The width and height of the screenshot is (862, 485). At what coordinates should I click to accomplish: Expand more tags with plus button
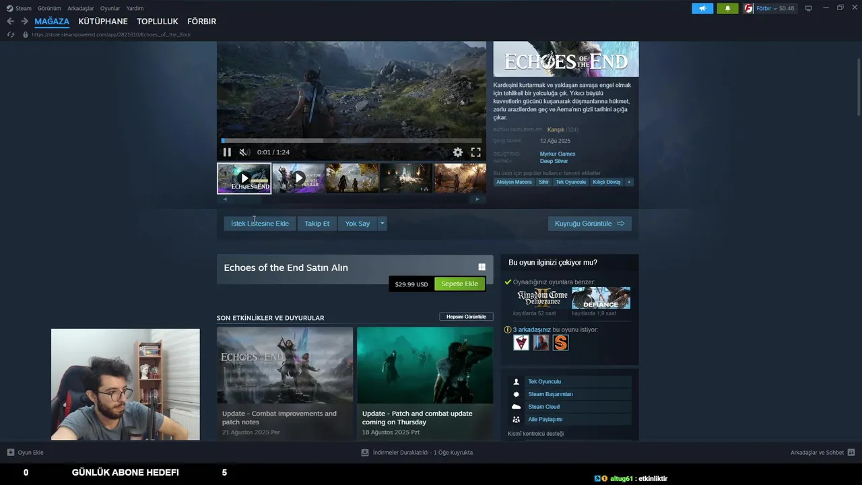[629, 182]
